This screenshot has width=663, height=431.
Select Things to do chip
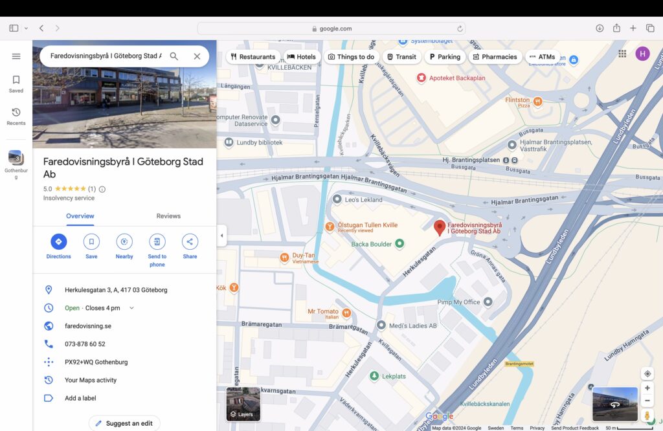(352, 56)
